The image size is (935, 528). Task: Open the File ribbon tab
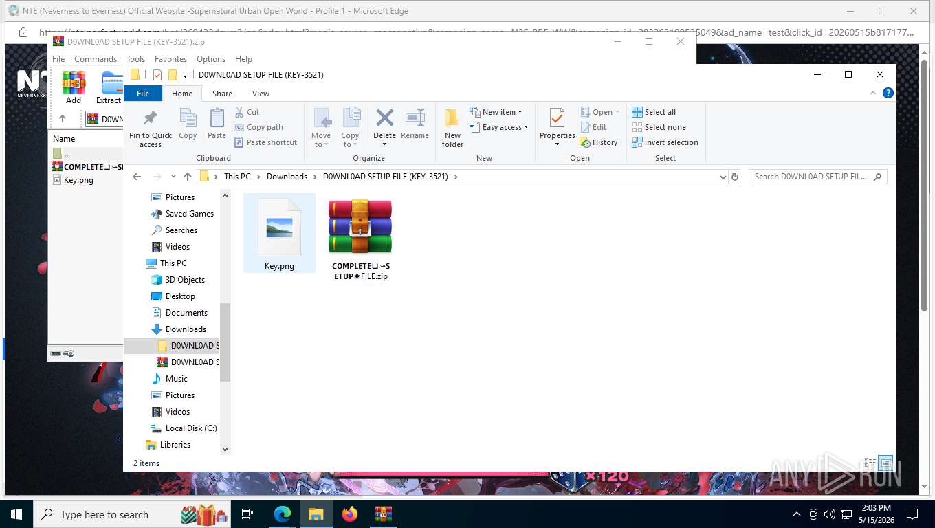click(x=143, y=93)
